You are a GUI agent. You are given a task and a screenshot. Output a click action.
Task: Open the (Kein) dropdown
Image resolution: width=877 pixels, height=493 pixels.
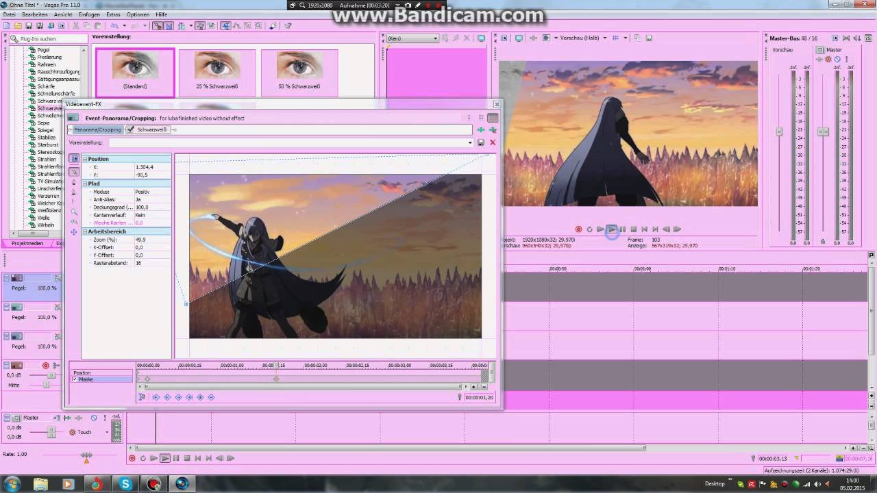(435, 38)
